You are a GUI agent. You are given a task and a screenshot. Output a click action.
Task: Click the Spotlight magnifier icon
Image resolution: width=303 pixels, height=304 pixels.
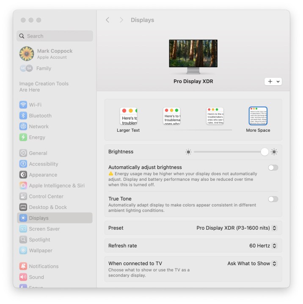point(23,240)
